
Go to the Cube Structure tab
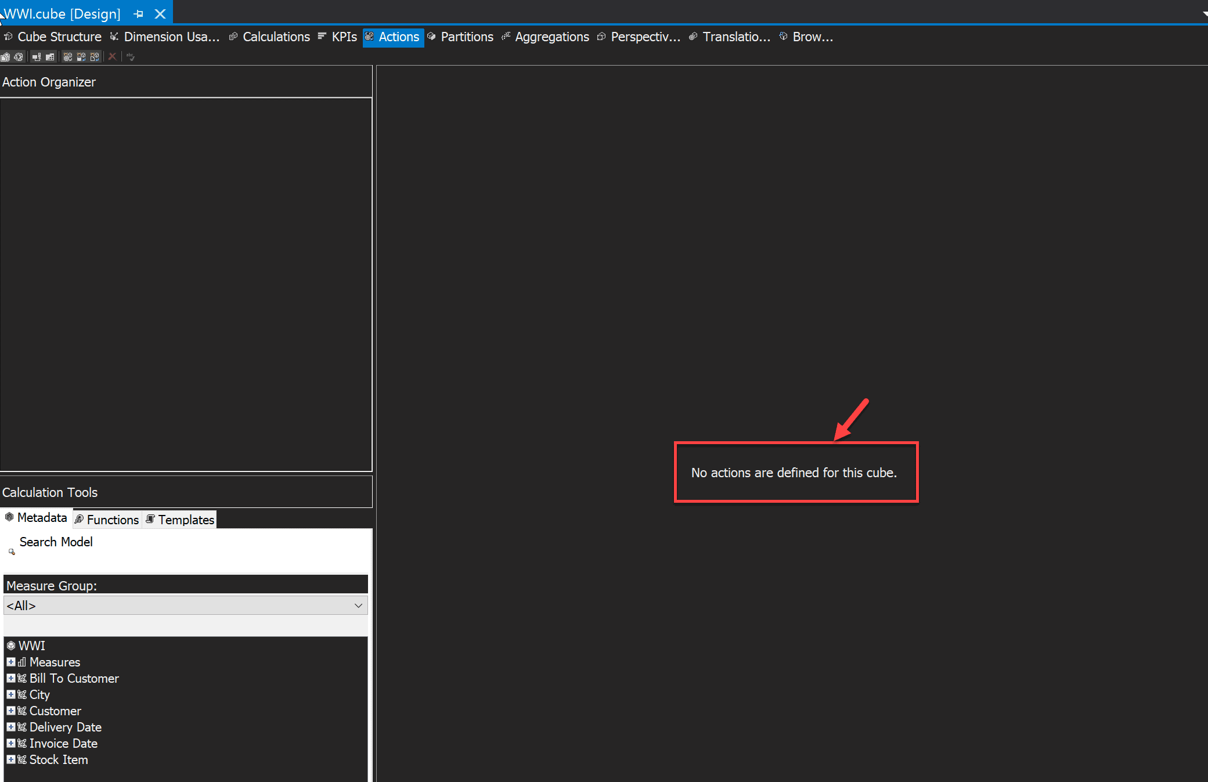click(59, 37)
